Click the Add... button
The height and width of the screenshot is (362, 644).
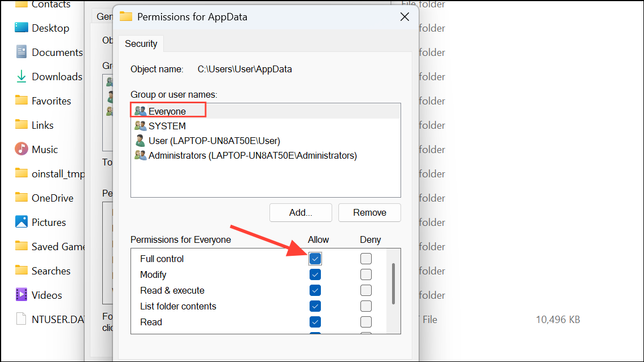pyautogui.click(x=301, y=212)
